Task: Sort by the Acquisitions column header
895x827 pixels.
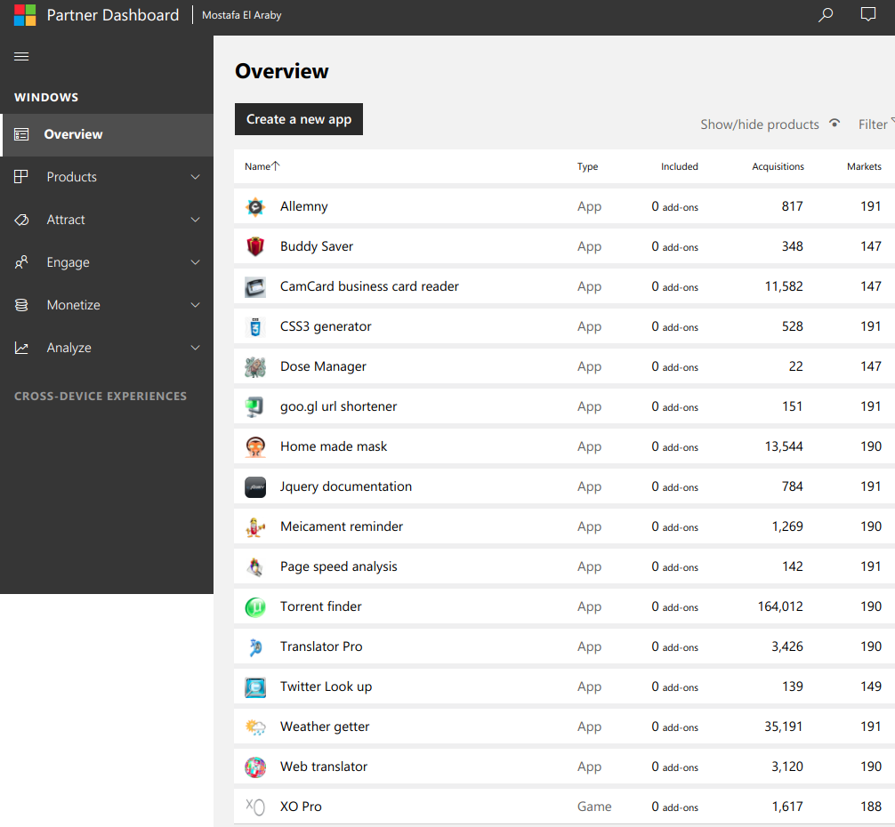Action: point(778,166)
